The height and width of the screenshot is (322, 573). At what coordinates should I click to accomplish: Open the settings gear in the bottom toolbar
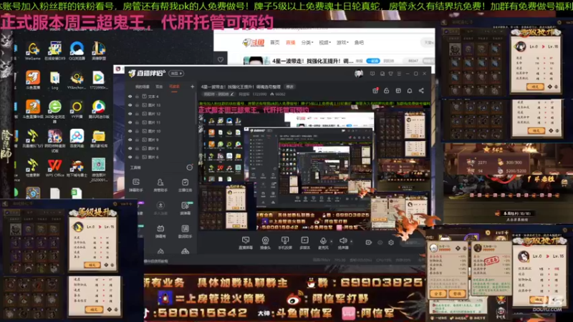(391, 243)
